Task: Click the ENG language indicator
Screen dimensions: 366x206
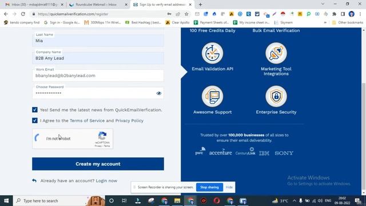Action: 328,201
